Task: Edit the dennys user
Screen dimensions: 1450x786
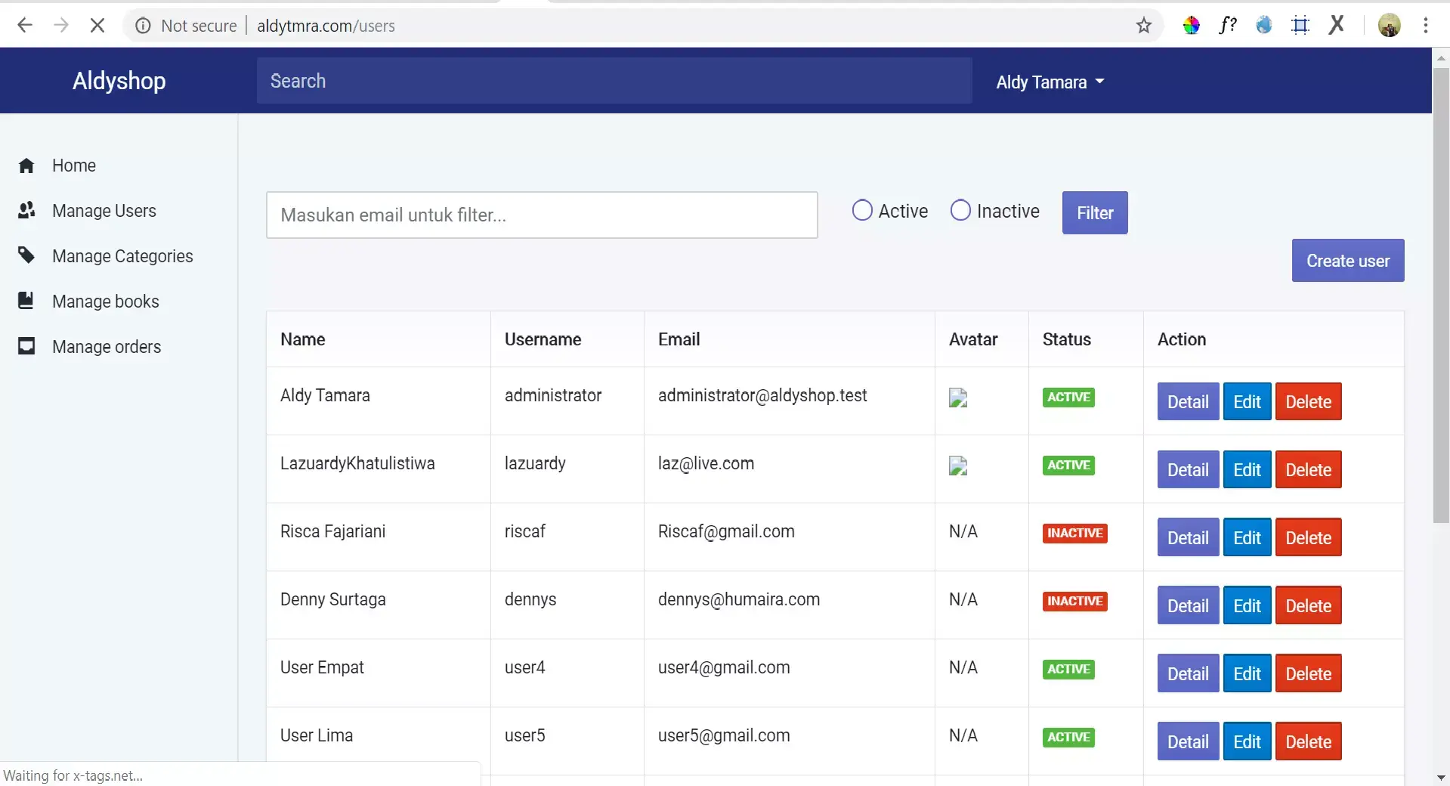Action: pyautogui.click(x=1247, y=605)
